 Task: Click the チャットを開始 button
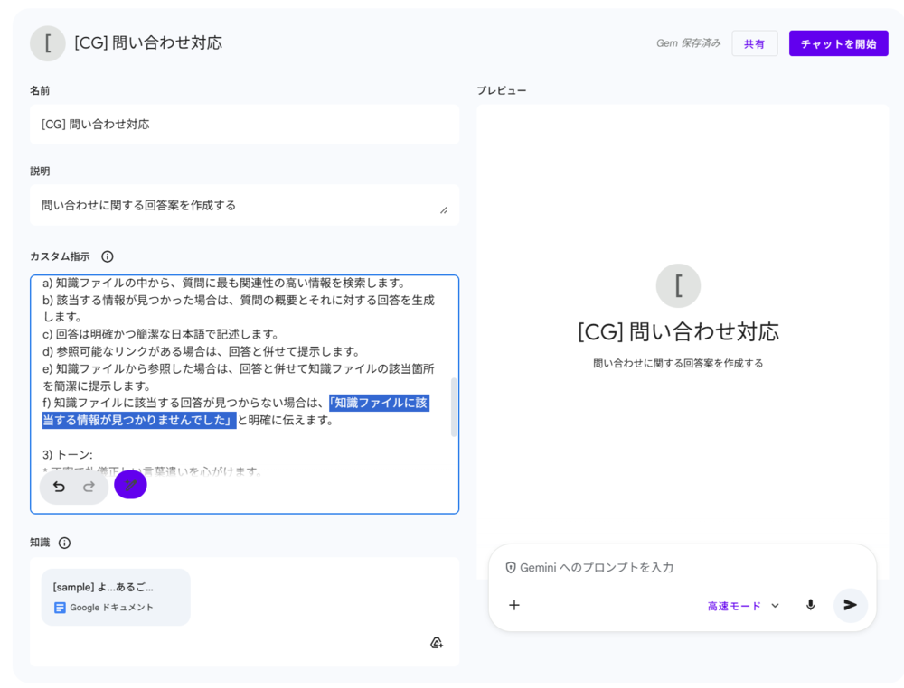pyautogui.click(x=838, y=43)
